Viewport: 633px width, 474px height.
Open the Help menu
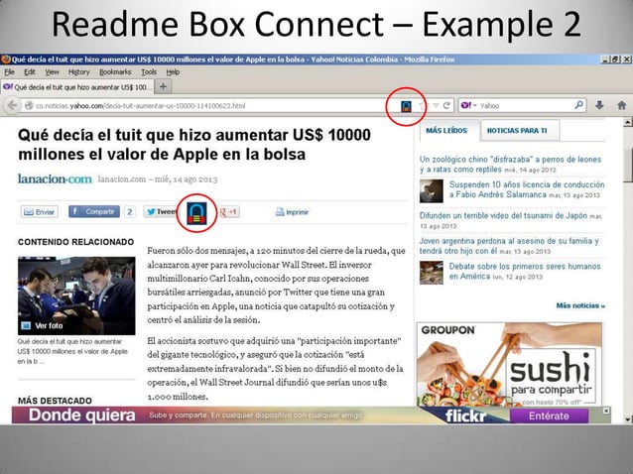coord(173,72)
